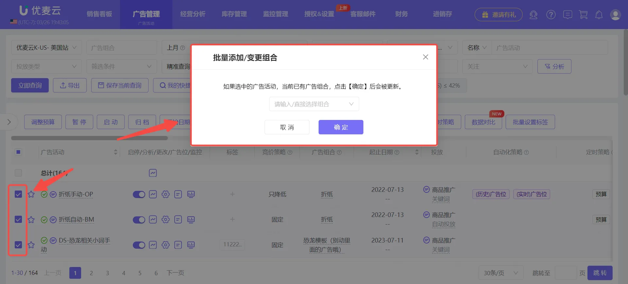Open the messages chat icon in header
This screenshot has height=284, width=628.
(x=567, y=14)
